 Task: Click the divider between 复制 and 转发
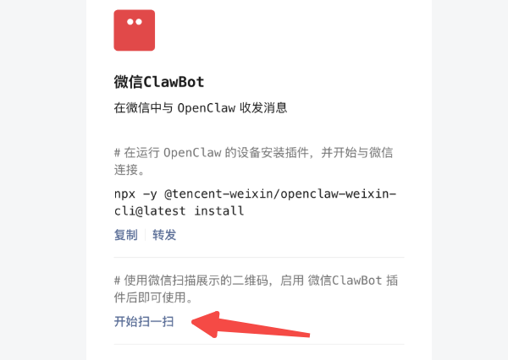click(145, 235)
